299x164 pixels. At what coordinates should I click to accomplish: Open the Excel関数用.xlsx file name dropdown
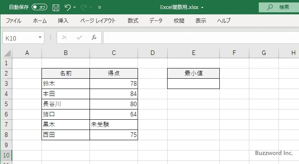pyautogui.click(x=202, y=8)
